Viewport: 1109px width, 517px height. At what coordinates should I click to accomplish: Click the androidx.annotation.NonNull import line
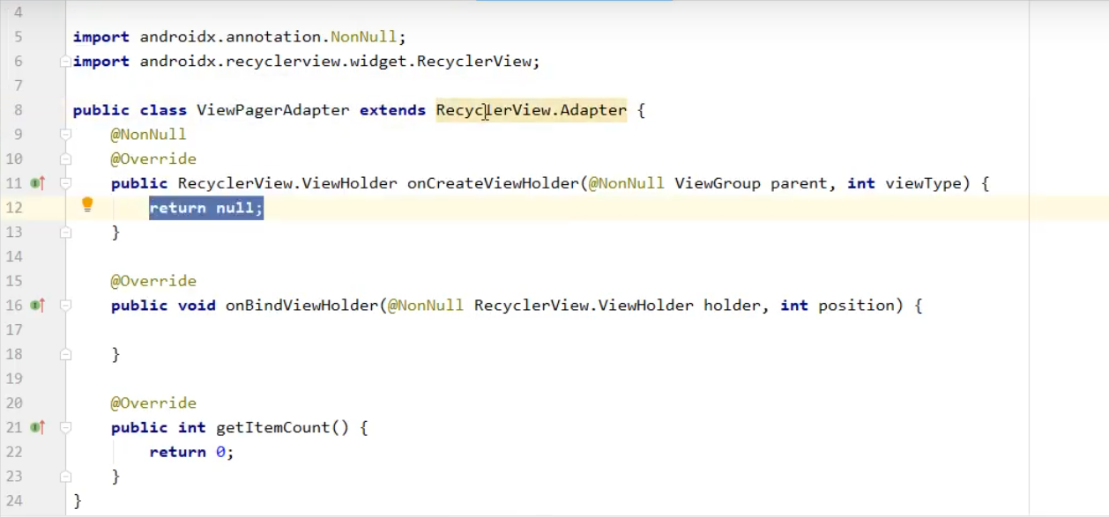(240, 37)
